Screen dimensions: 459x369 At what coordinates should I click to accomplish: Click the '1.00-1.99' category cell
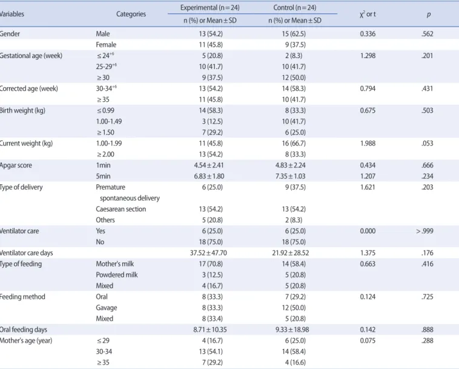pyautogui.click(x=109, y=143)
